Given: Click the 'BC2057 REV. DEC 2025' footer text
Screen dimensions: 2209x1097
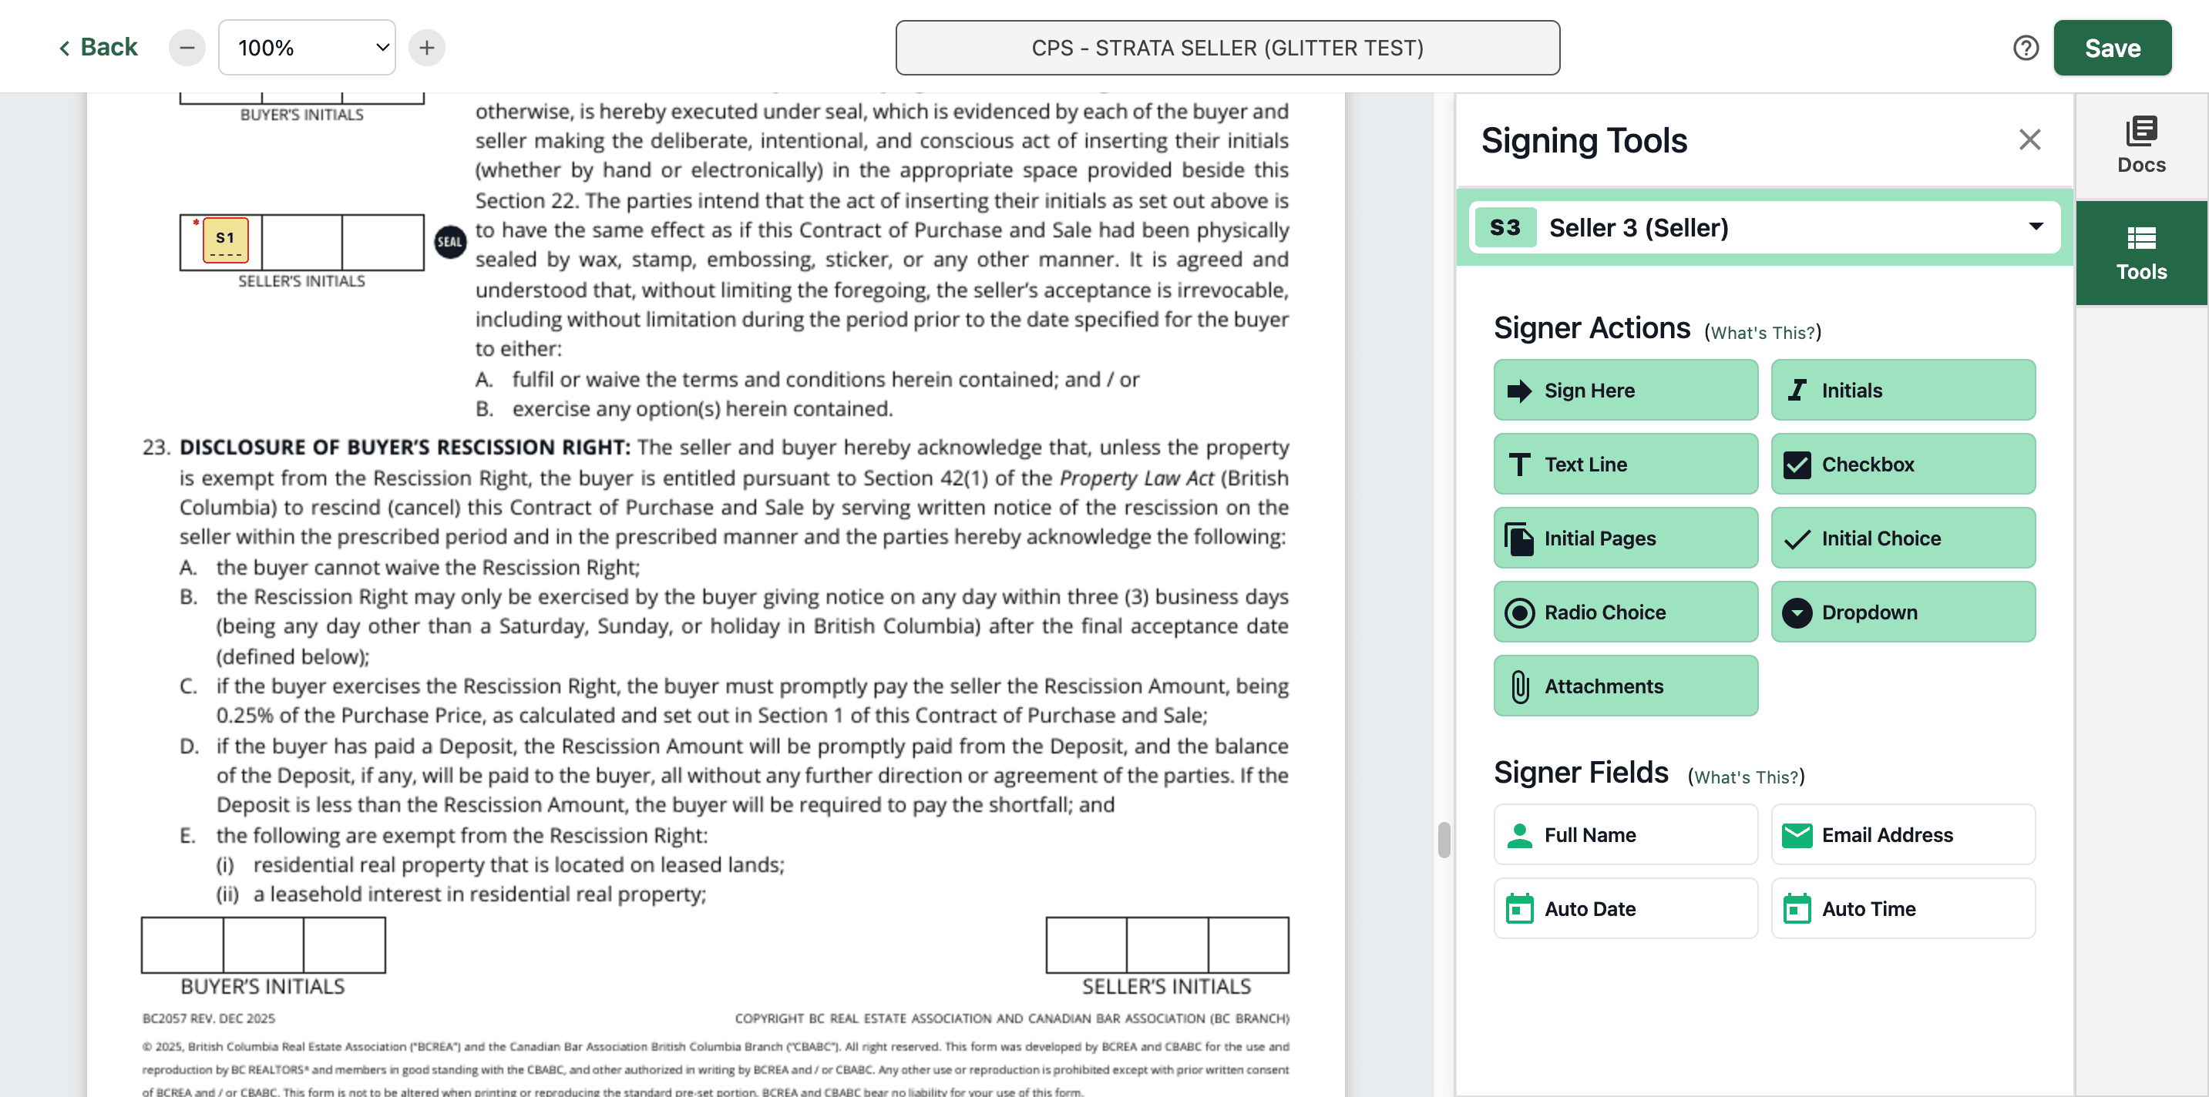Looking at the screenshot, I should point(208,1018).
